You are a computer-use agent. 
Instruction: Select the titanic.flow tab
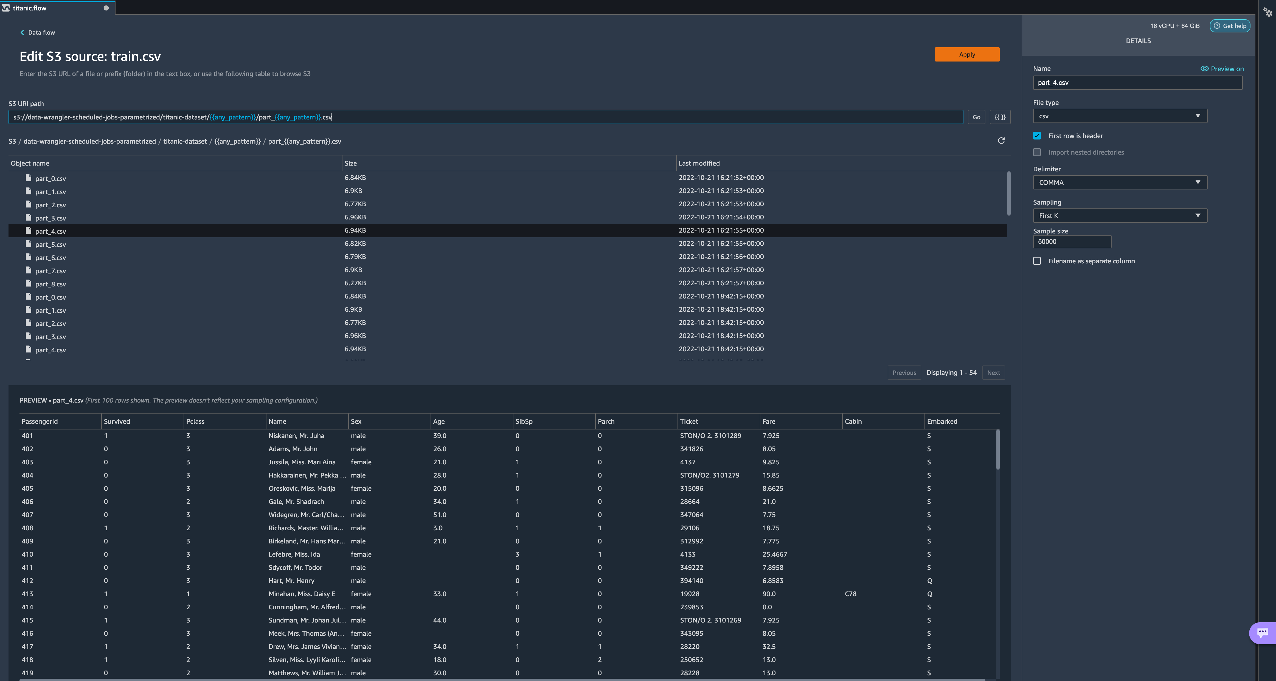30,8
